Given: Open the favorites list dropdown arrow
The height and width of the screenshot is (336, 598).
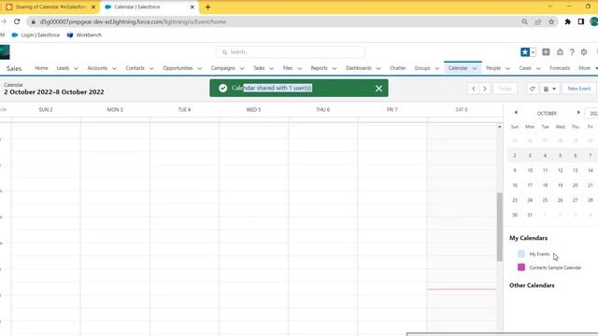Looking at the screenshot, I should pyautogui.click(x=534, y=52).
